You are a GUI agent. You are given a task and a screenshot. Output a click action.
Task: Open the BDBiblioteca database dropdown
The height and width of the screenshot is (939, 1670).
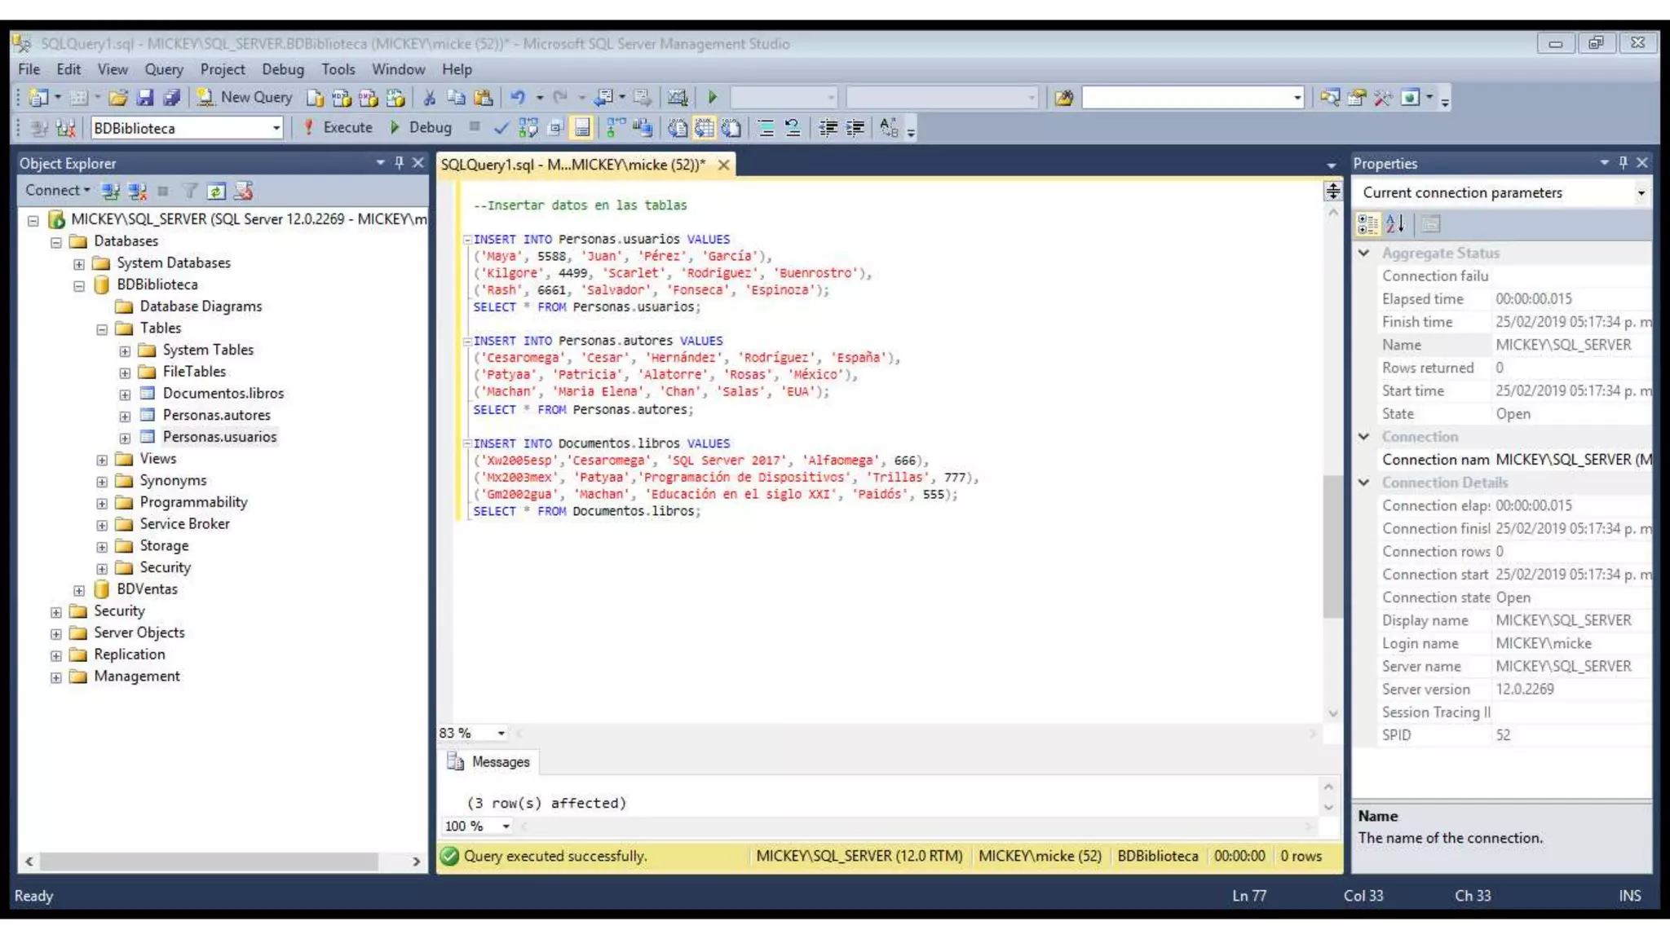tap(276, 128)
